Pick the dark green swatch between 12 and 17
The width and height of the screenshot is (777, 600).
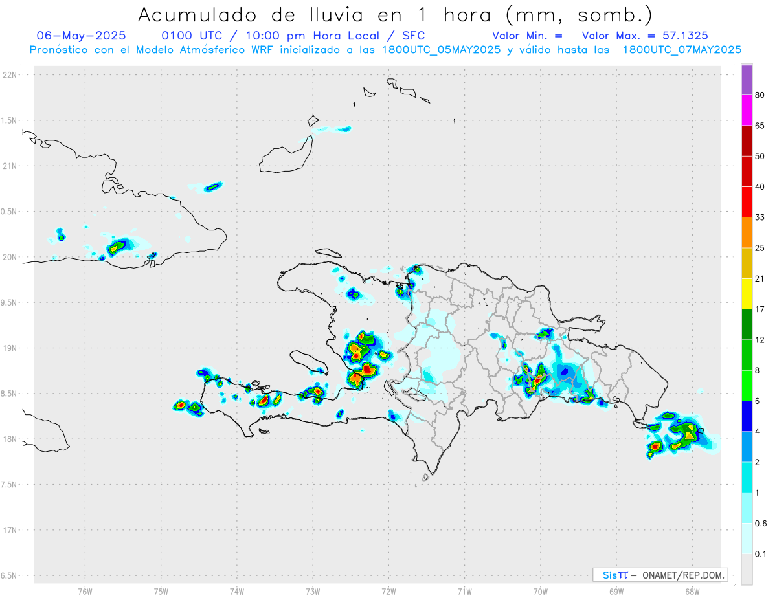pos(747,324)
